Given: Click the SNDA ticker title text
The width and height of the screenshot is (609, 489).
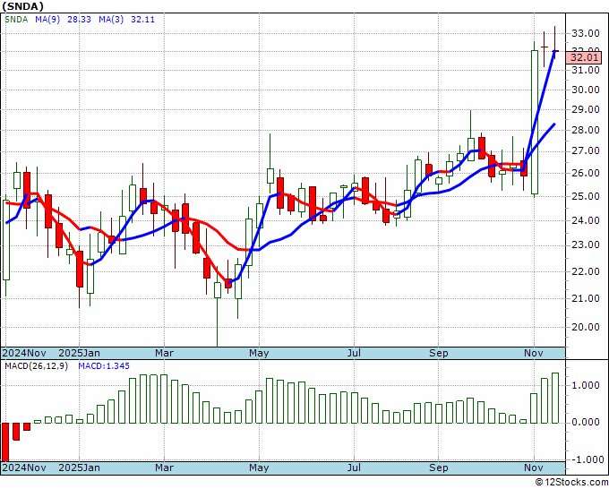Looking at the screenshot, I should point(23,6).
